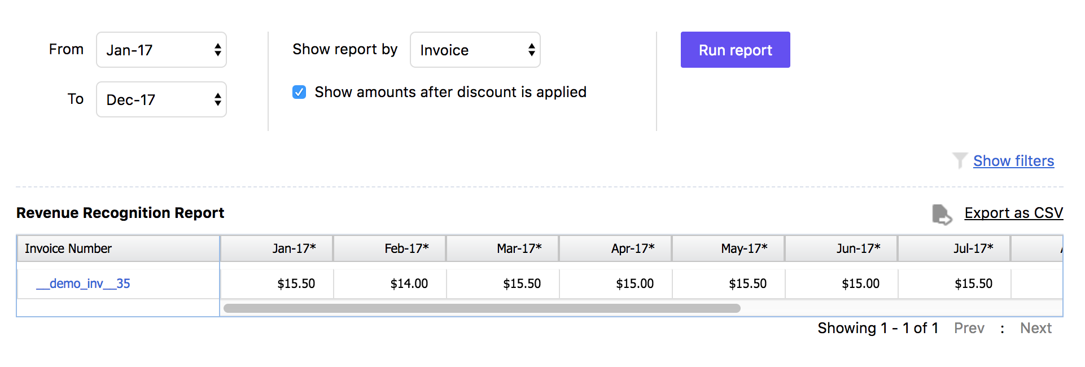The width and height of the screenshot is (1085, 367).
Task: Click the Jul-17* column header
Action: (x=973, y=248)
